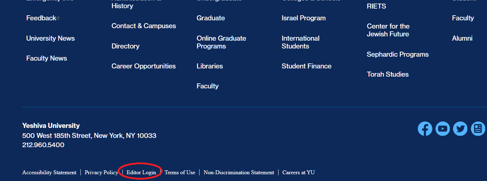Viewport: 487px width, 181px height.
Task: Click the news blog icon in footer
Action: pyautogui.click(x=478, y=129)
